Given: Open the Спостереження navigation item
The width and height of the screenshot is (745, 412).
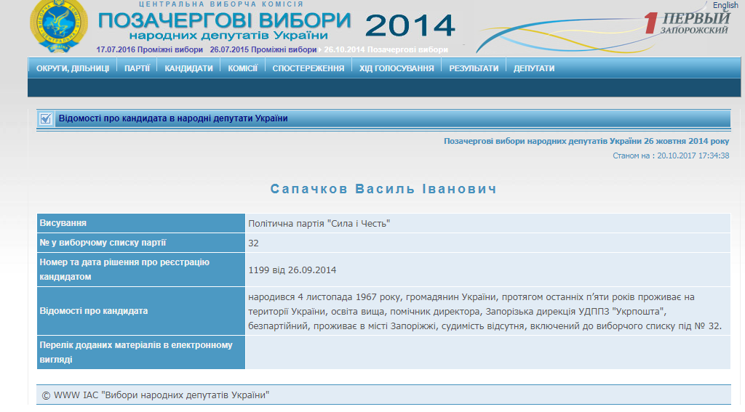Looking at the screenshot, I should click(x=308, y=68).
